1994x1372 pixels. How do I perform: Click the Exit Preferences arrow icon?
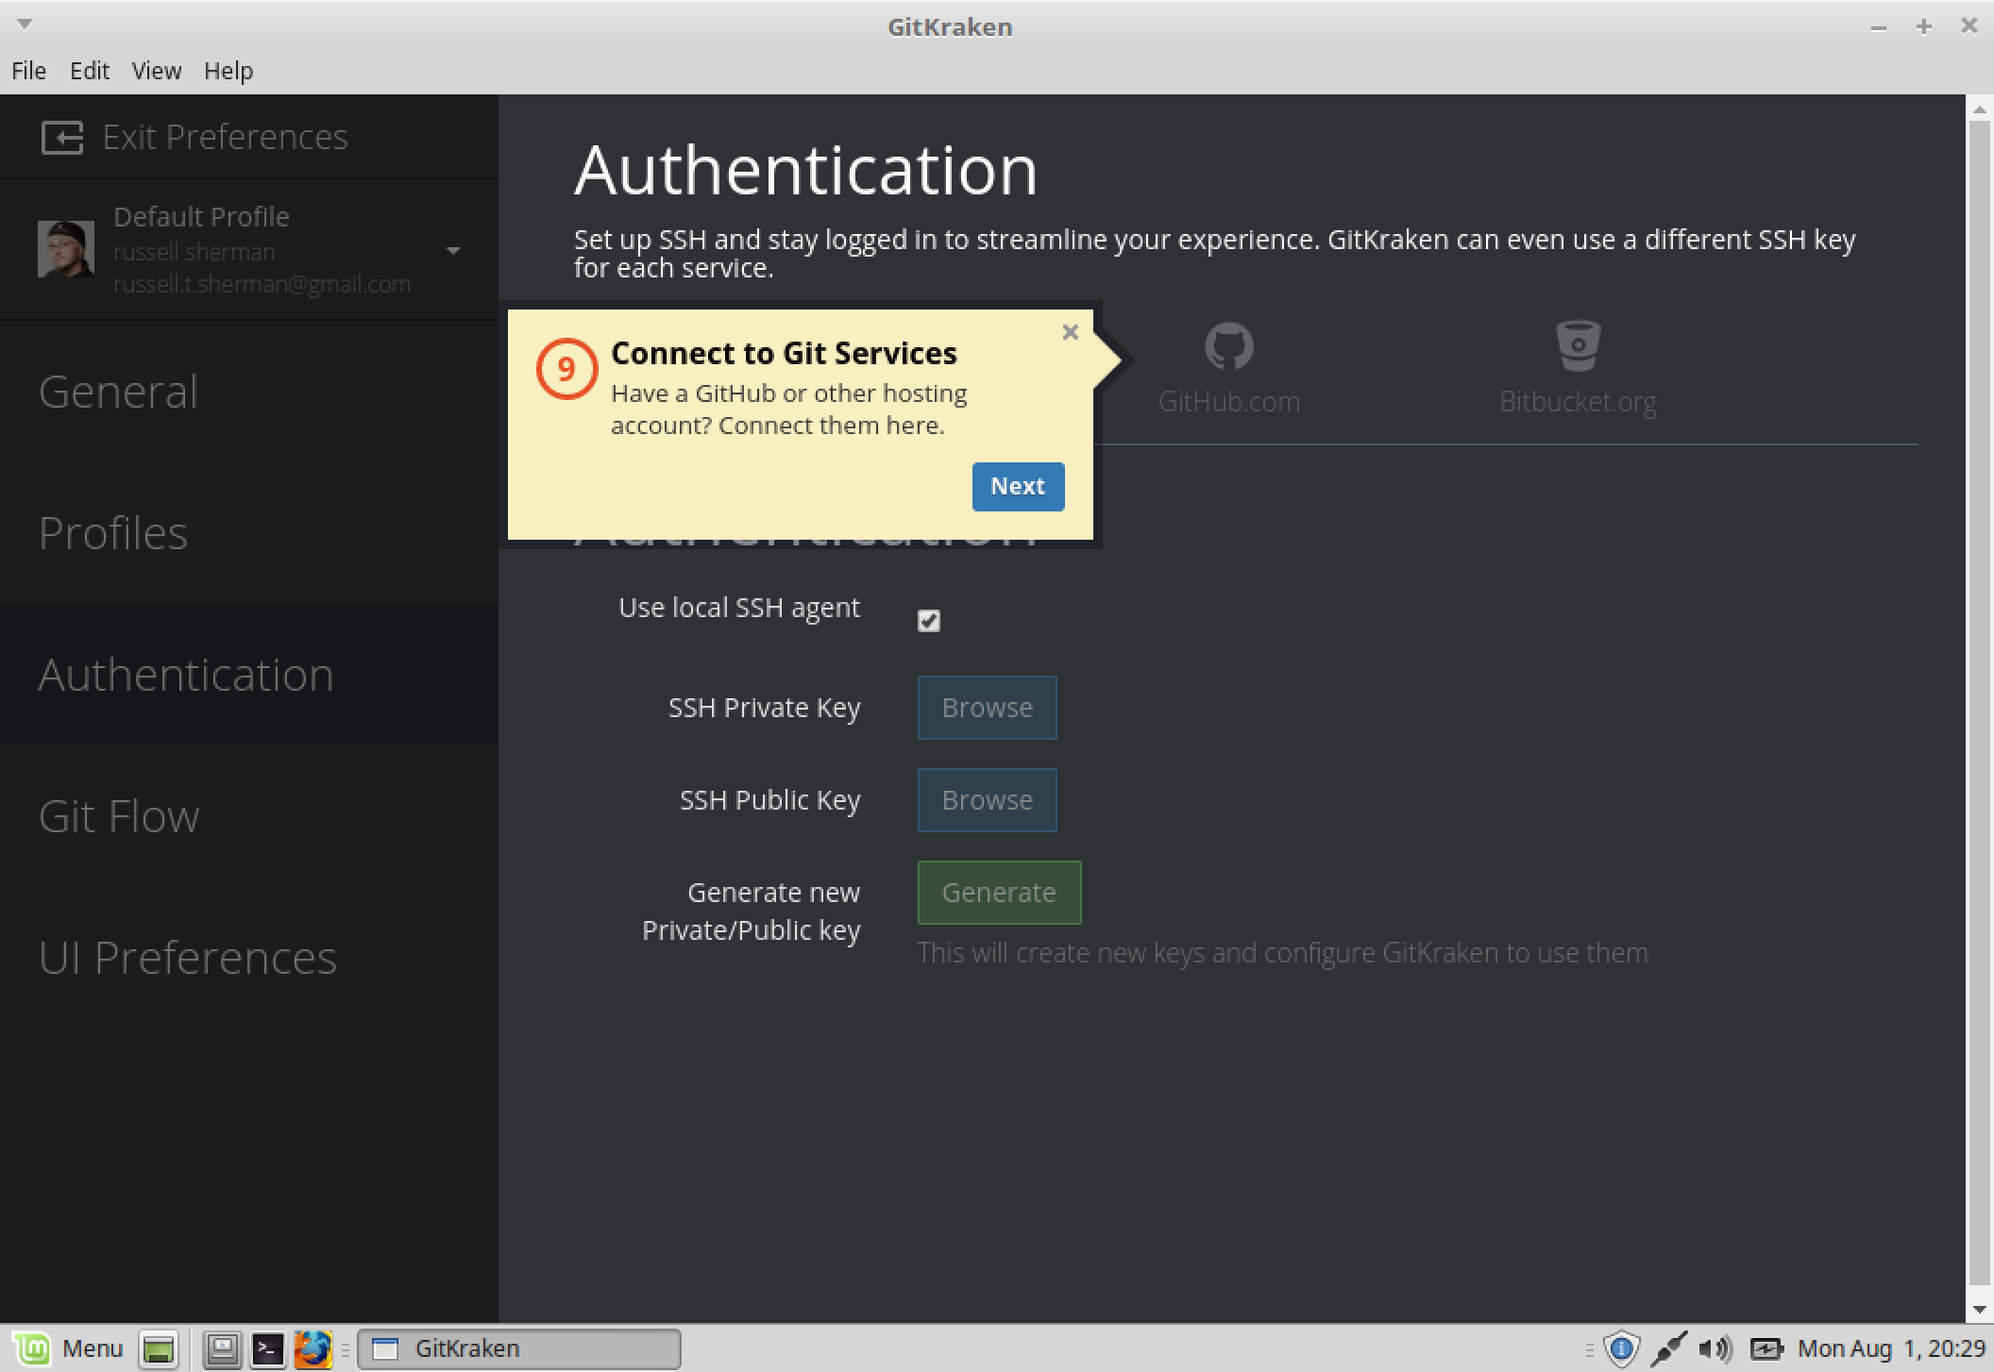point(62,138)
